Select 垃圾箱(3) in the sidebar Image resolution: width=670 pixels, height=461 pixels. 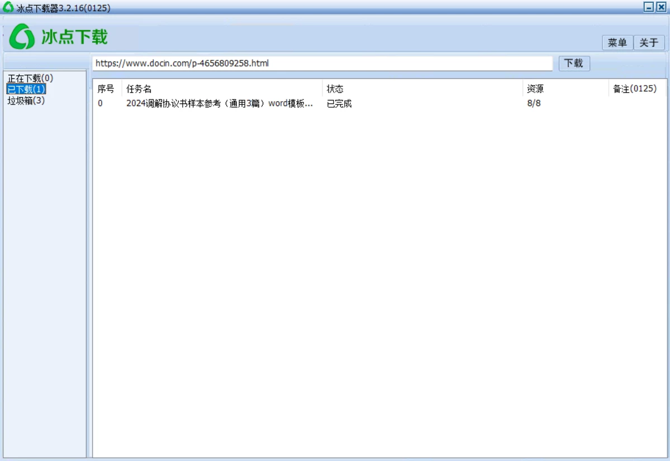[x=26, y=101]
